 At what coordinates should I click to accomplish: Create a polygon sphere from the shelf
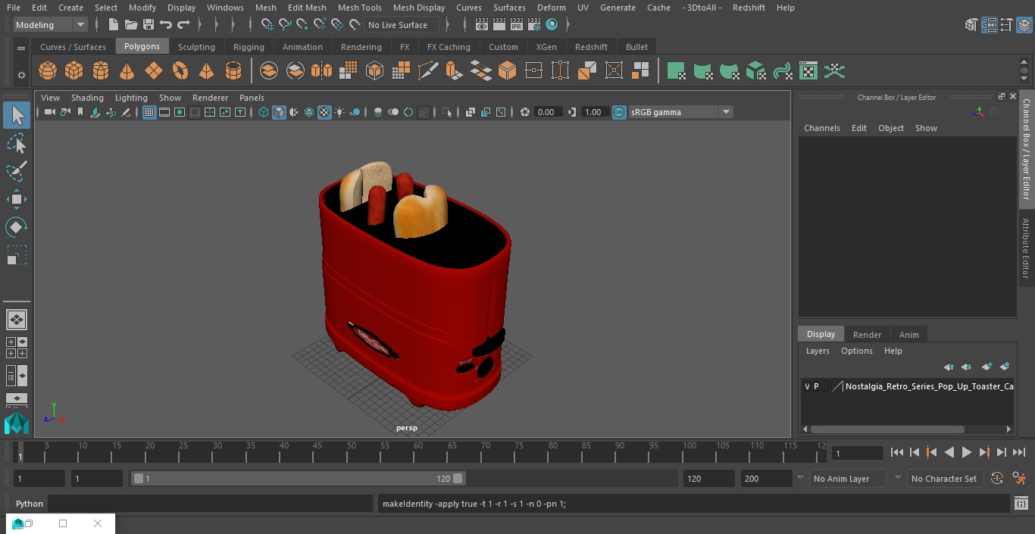click(48, 71)
